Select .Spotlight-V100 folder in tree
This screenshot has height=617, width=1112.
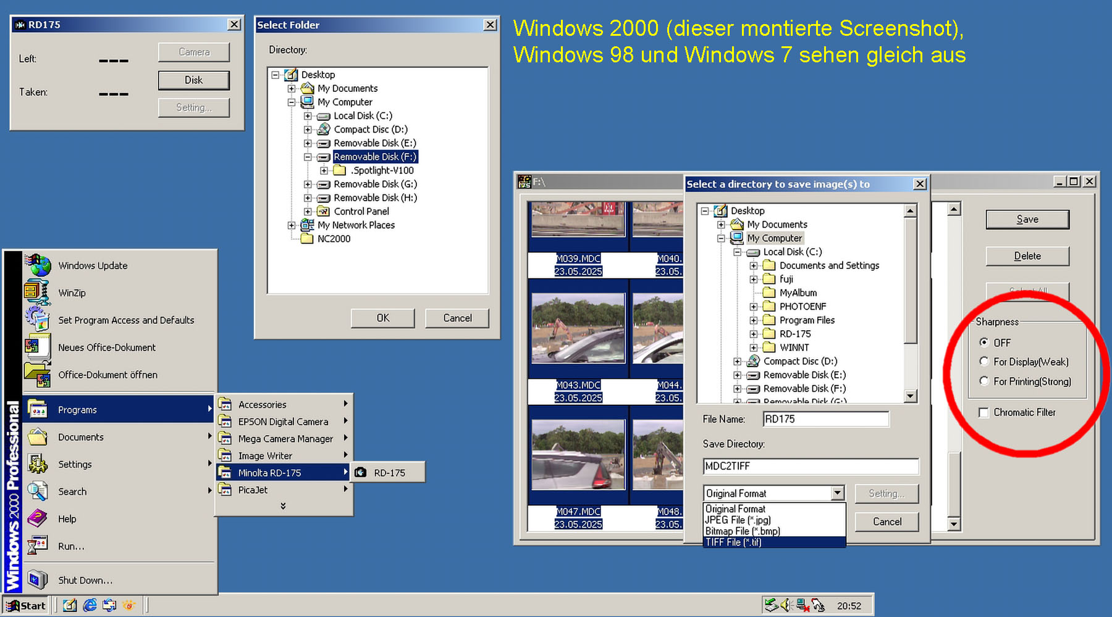[382, 170]
